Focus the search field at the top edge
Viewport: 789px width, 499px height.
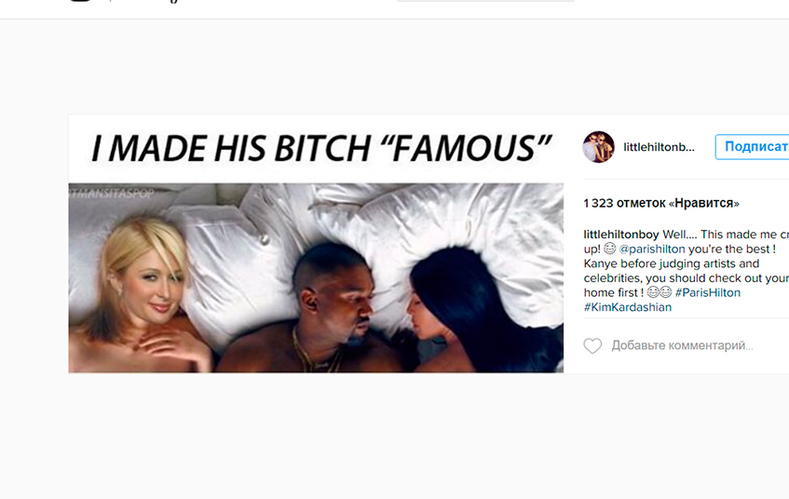click(x=485, y=1)
